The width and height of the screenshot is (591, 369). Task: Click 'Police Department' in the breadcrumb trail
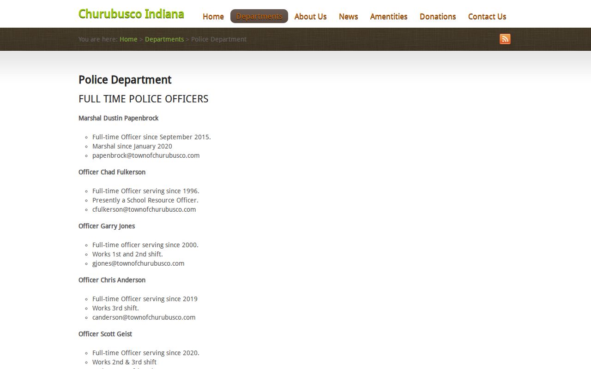click(219, 39)
